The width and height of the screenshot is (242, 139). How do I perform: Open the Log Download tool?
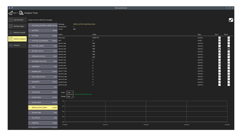(17, 20)
